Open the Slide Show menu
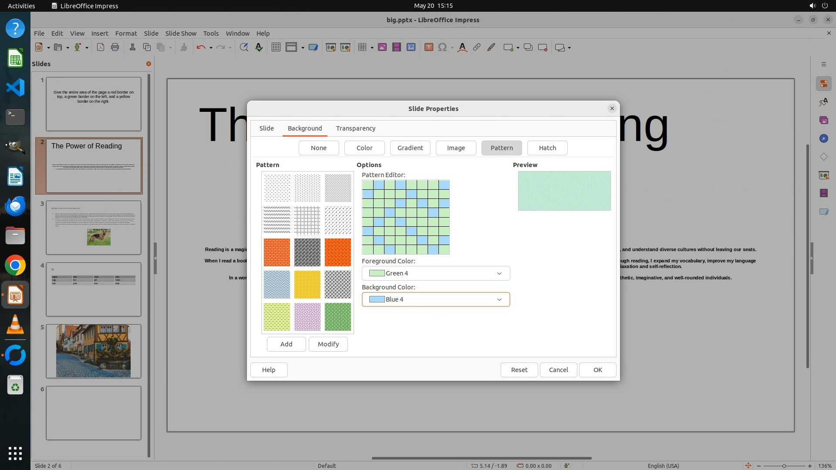This screenshot has height=470, width=836. (181, 33)
